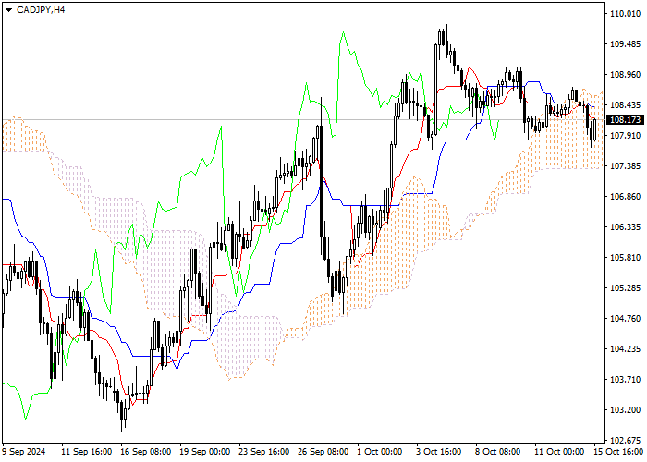Click the 11 Oct 00:00 time label
Viewport: 647px width, 462px height.
[x=559, y=452]
